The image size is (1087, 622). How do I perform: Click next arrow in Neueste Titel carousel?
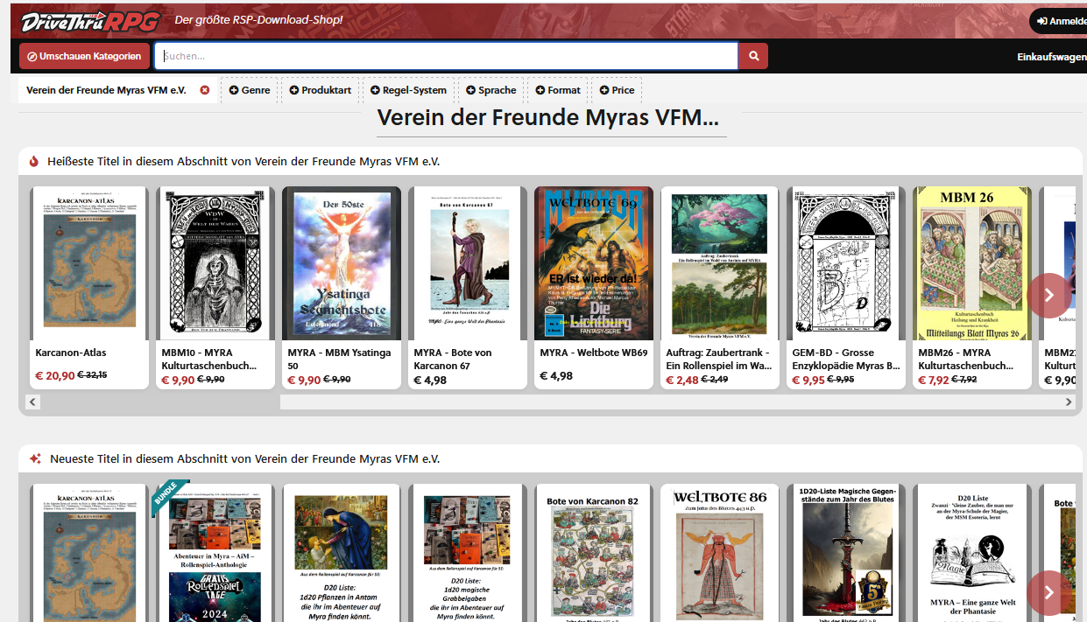coord(1049,593)
